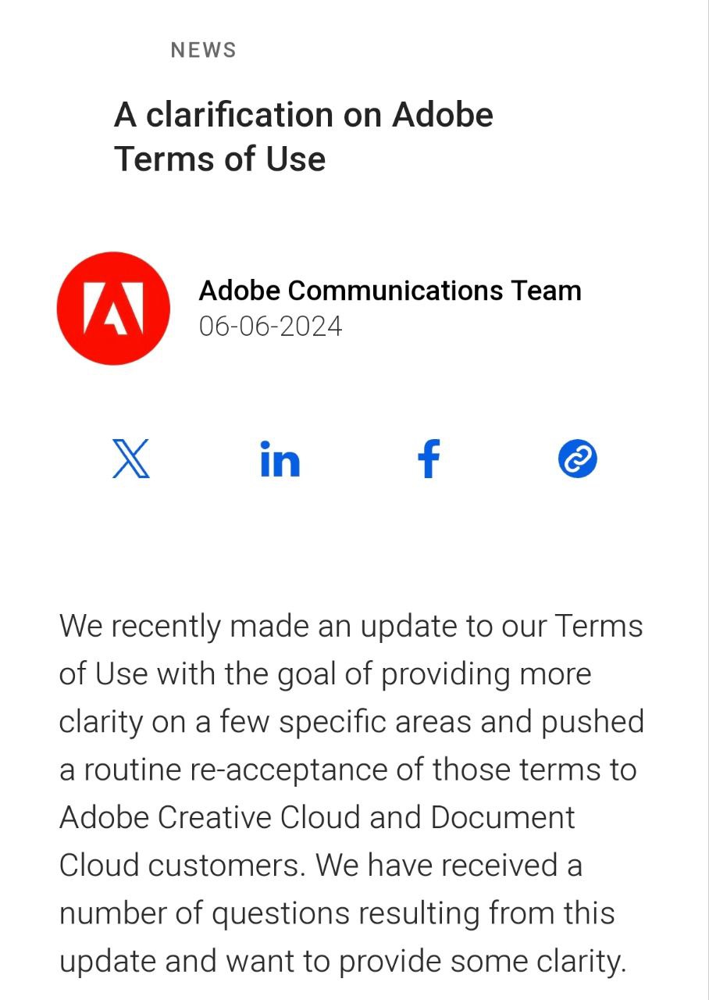Viewport: 709px width, 1000px height.
Task: Click the red Adobe logo avatar
Action: [x=113, y=308]
